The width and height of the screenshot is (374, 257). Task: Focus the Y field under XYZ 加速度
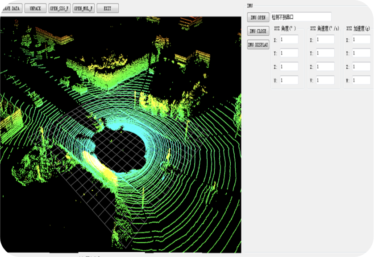(362, 53)
